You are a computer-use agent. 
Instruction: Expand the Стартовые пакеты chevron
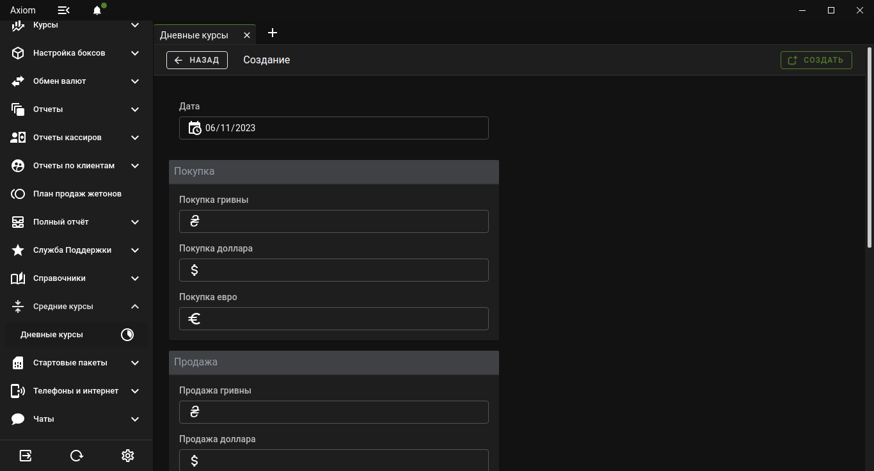pos(135,363)
